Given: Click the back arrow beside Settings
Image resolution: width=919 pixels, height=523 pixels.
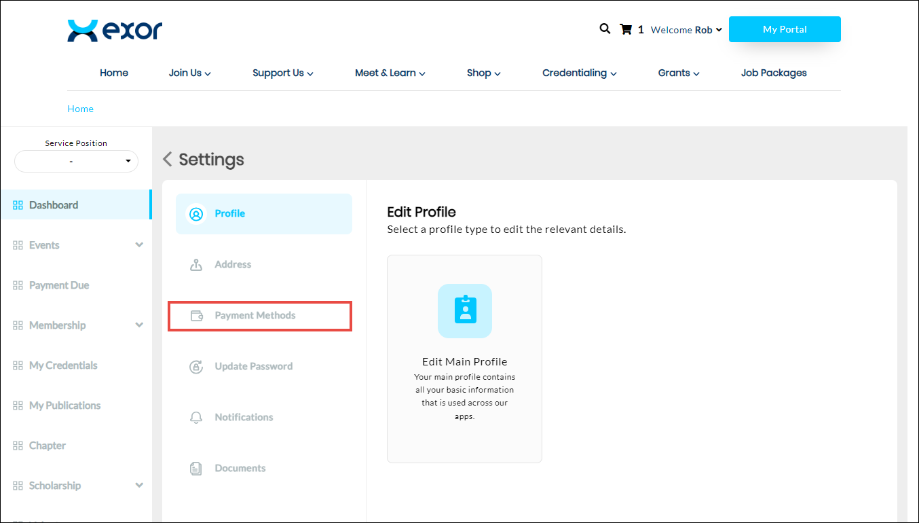Looking at the screenshot, I should pos(168,160).
